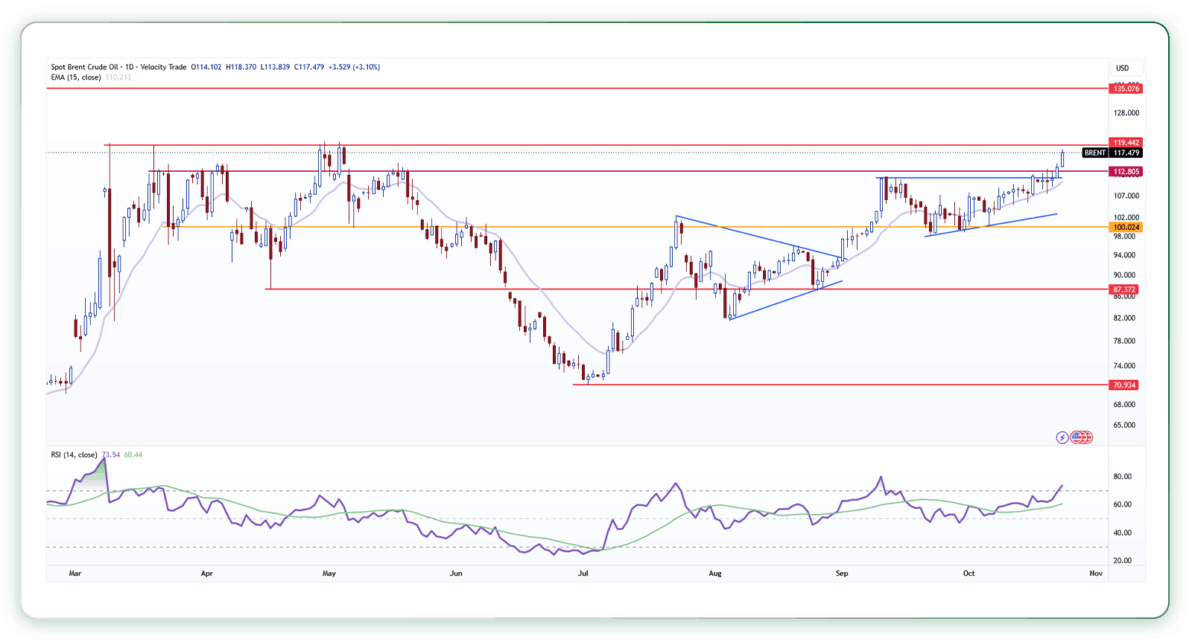Click the 135.076 red price level label

tap(1126, 89)
